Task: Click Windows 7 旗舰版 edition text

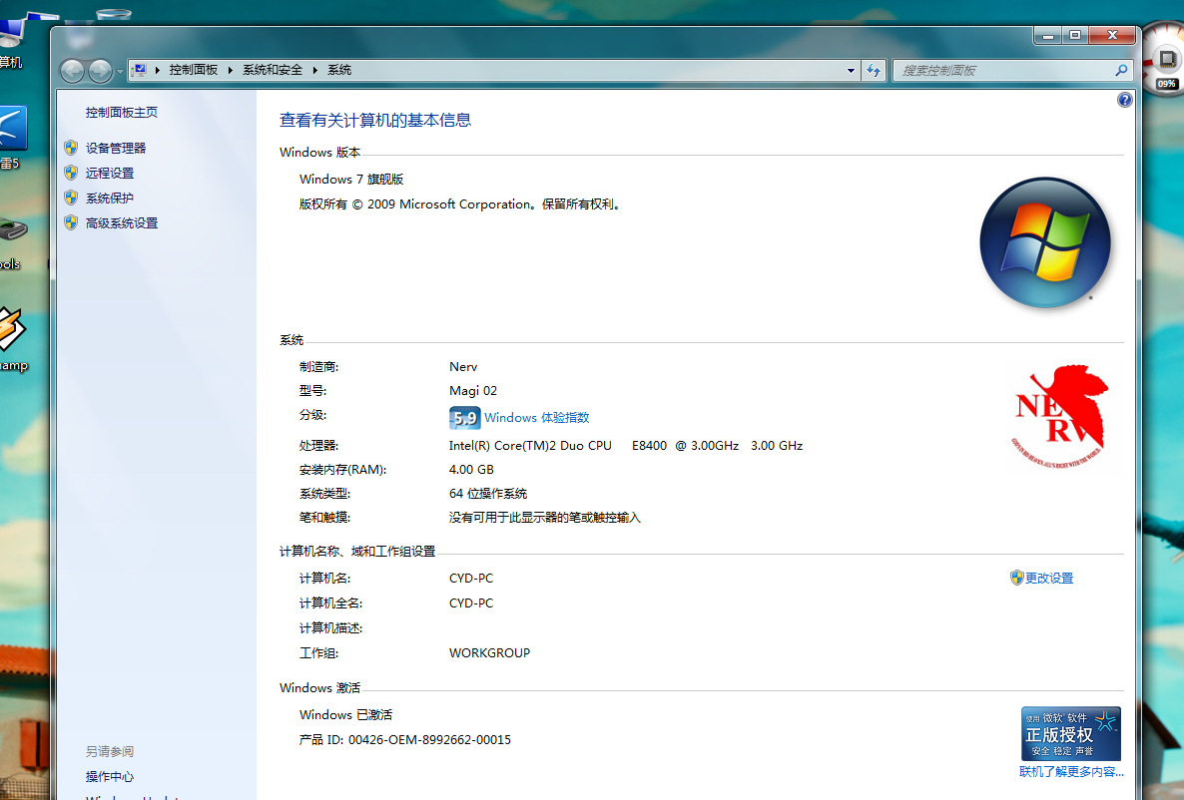Action: [x=351, y=179]
